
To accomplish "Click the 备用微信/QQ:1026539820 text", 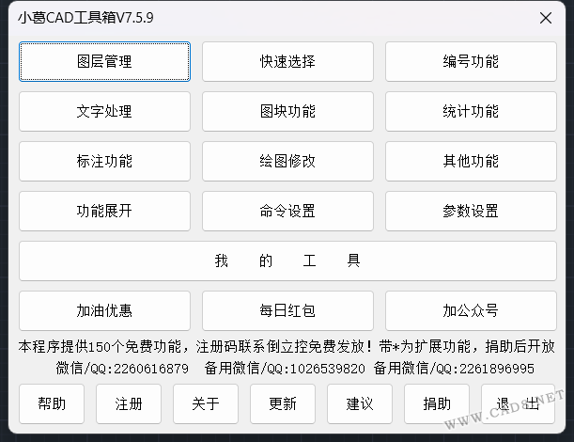I will point(285,369).
